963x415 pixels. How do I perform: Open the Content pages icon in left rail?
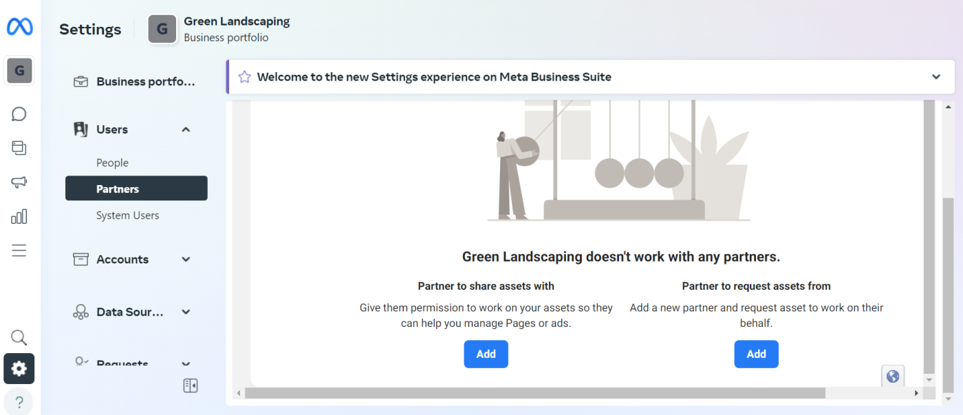coord(19,147)
